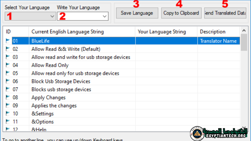Click the flag icon for row 01
Viewport: 251px width, 141px height.
coord(8,41)
